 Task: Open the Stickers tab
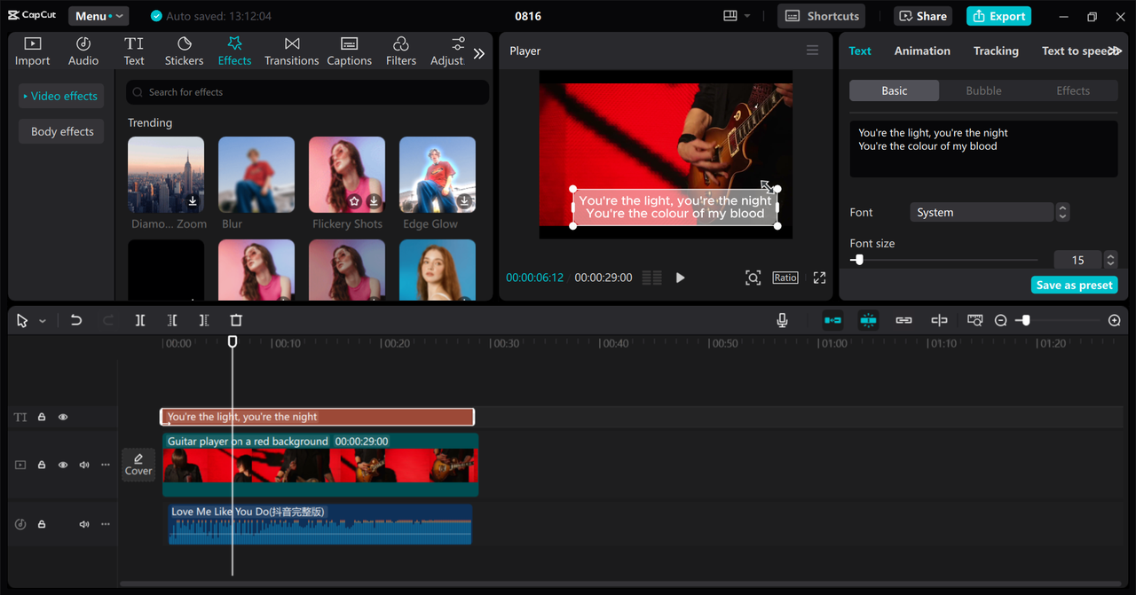[184, 51]
